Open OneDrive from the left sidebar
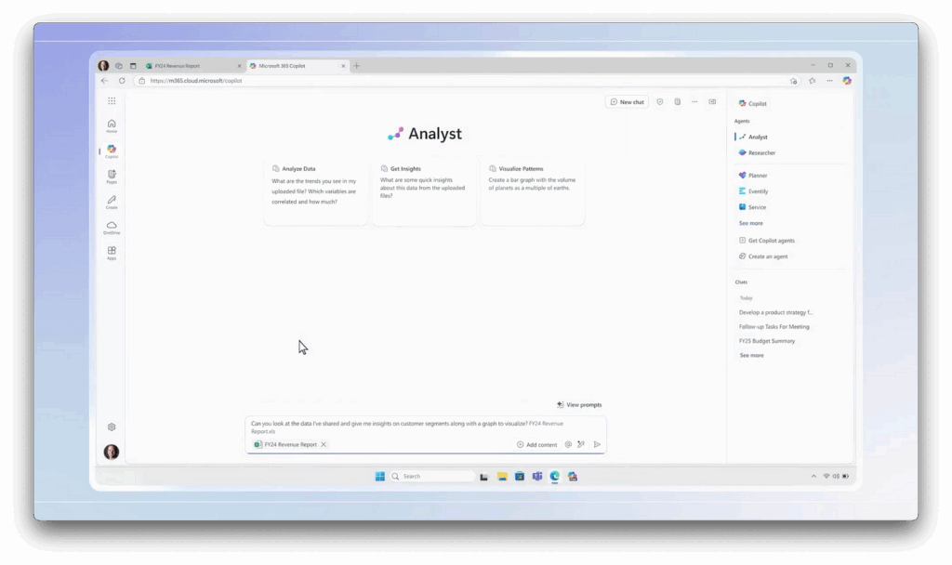 click(x=112, y=228)
